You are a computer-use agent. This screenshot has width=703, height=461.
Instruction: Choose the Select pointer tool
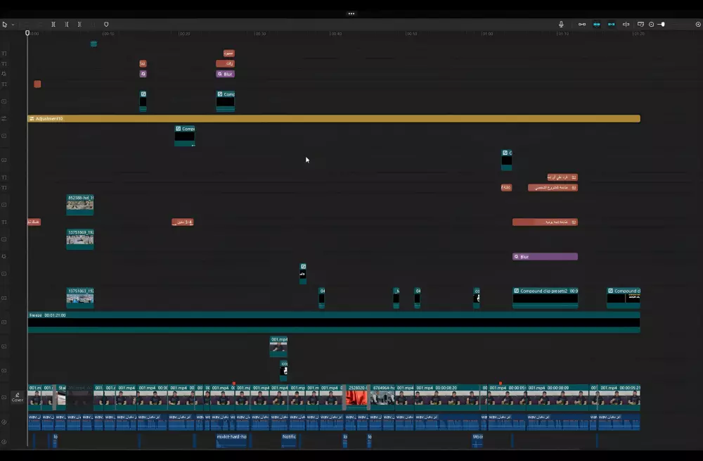point(4,24)
